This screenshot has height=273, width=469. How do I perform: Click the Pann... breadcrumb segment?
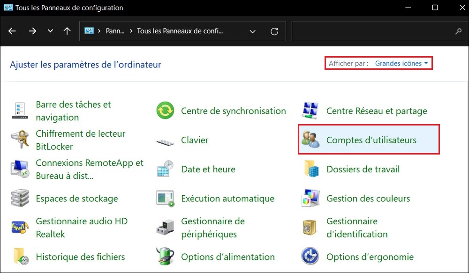115,31
